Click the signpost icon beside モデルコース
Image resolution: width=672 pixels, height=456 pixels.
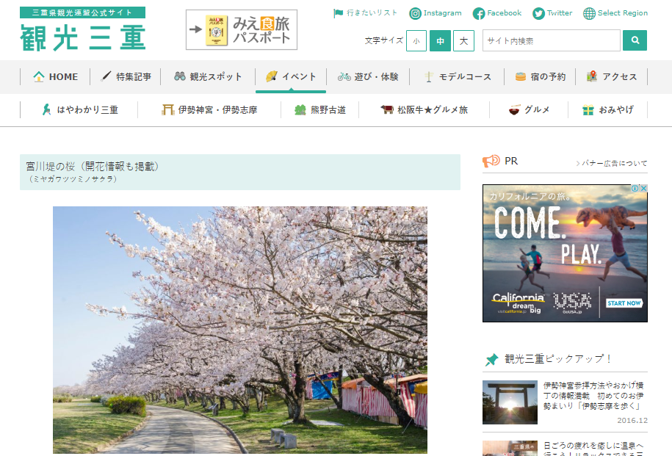(429, 76)
